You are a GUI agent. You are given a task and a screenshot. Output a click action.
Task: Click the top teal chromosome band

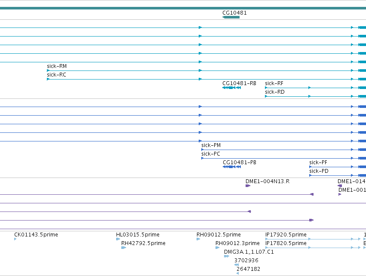[183, 8]
